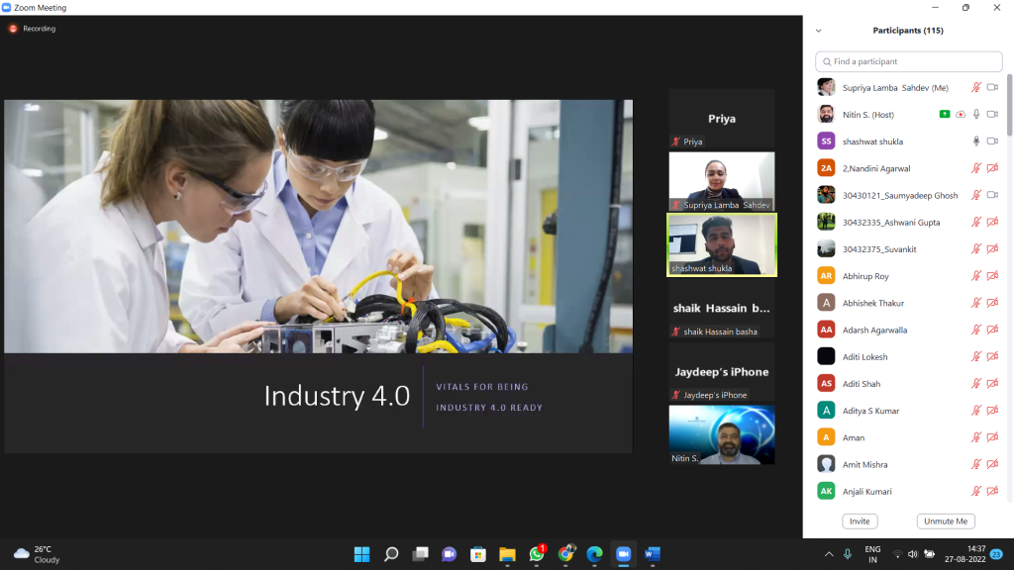Select Supriya Lamba Sahdev video thumbnail
Viewport: 1014px width, 570px height.
[722, 182]
